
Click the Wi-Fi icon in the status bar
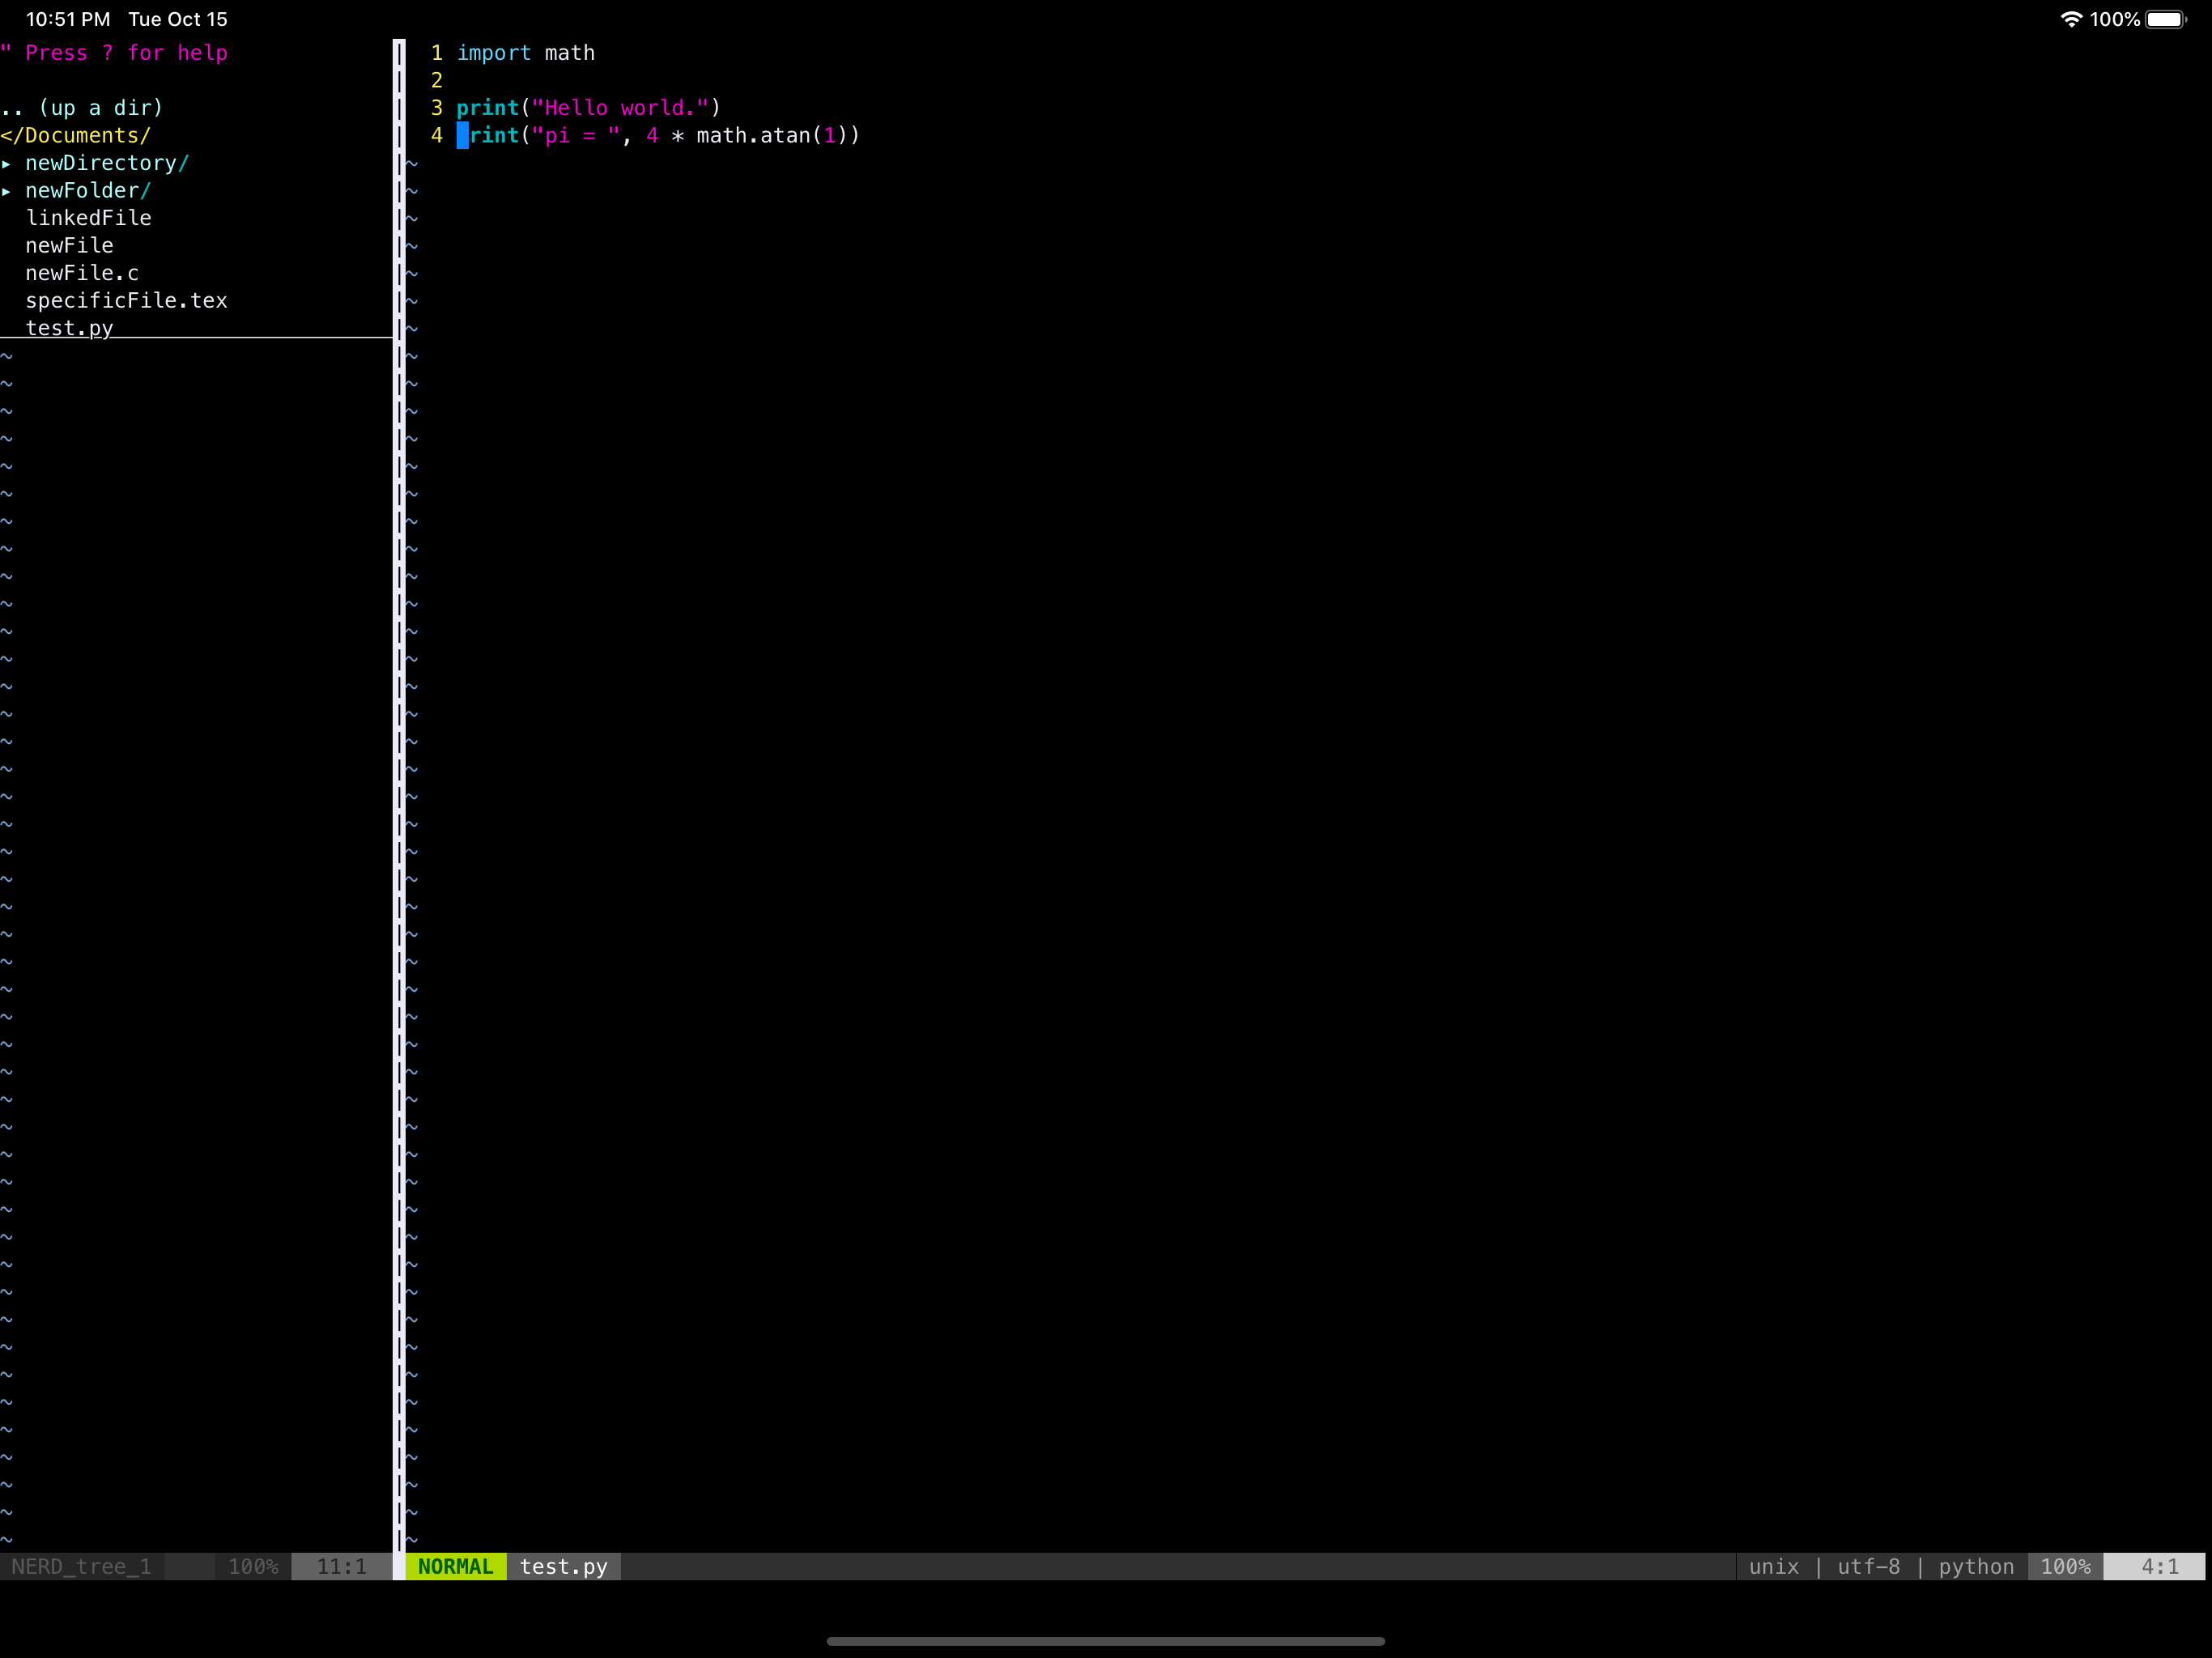pos(2070,18)
